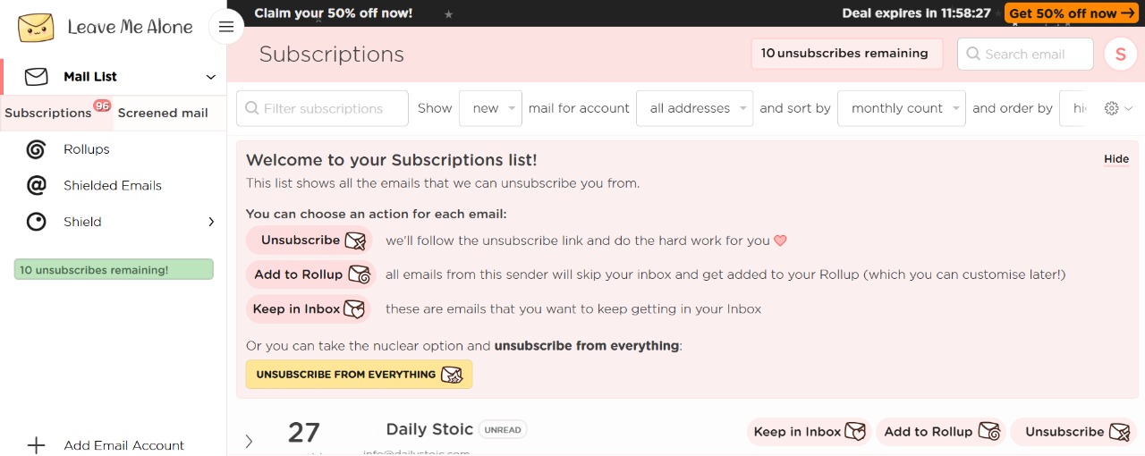The image size is (1145, 456).
Task: Click the plus icon for Add Email Account
Action: [x=36, y=445]
